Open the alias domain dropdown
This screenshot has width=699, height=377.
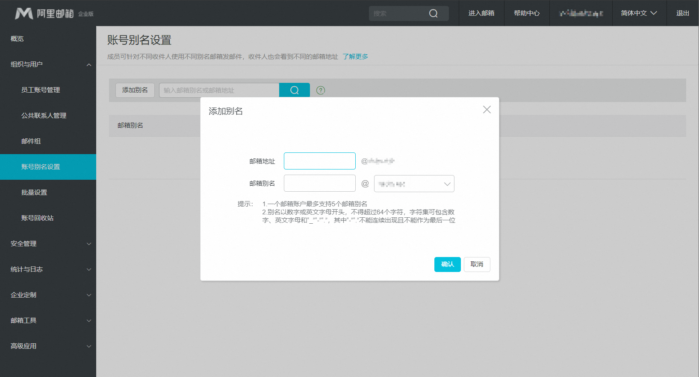414,184
